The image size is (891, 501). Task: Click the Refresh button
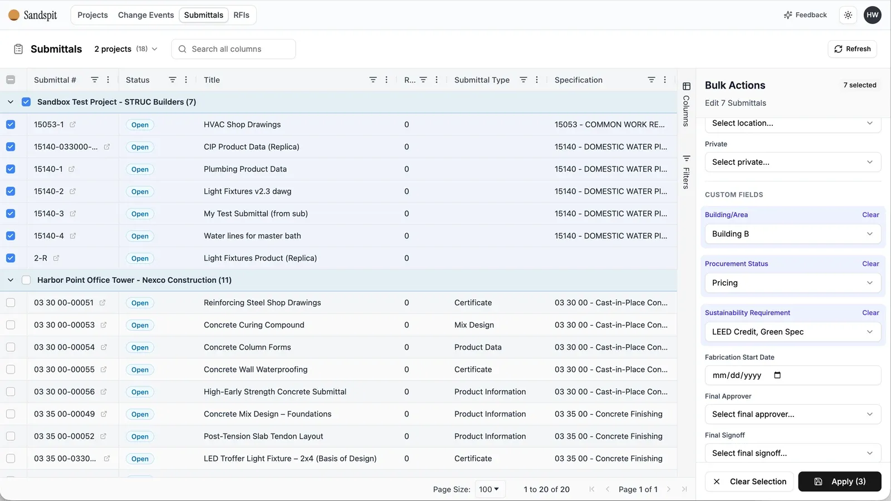pyautogui.click(x=853, y=49)
